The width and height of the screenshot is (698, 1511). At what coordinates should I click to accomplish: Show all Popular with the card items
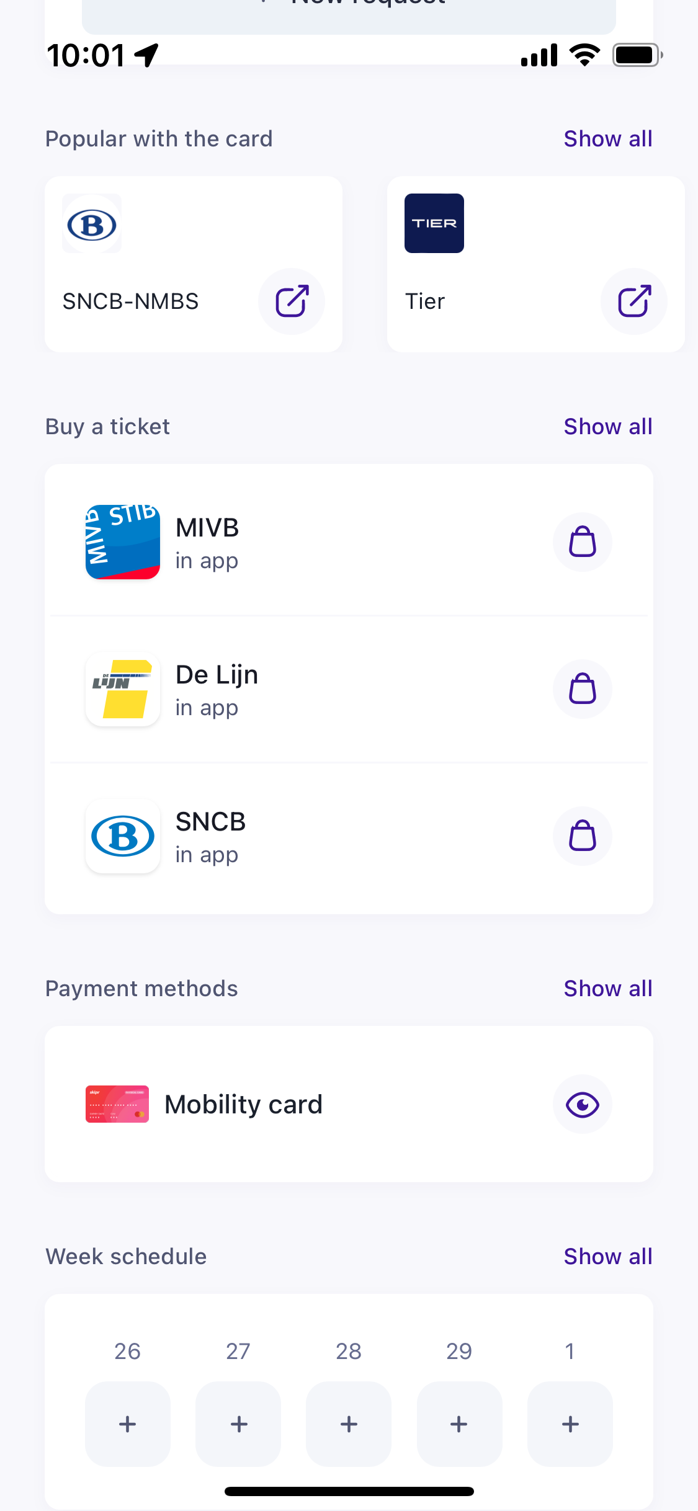click(607, 139)
